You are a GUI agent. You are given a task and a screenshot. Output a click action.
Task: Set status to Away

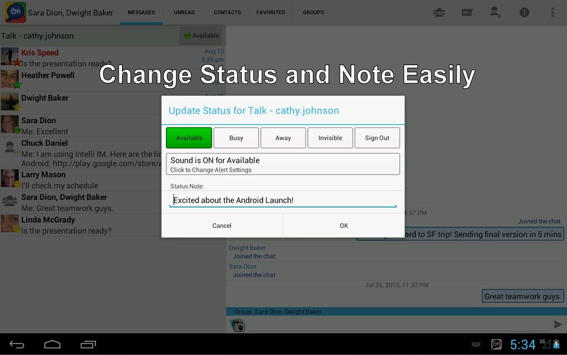(x=283, y=138)
